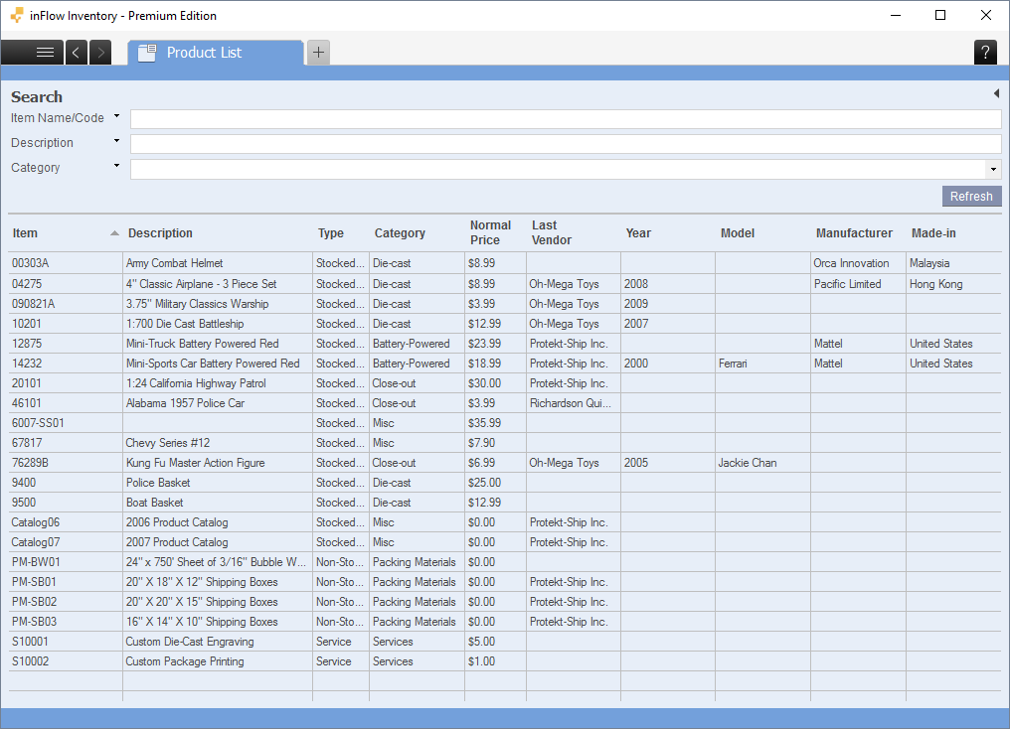
Task: Sort by the Category column header
Action: click(x=400, y=233)
